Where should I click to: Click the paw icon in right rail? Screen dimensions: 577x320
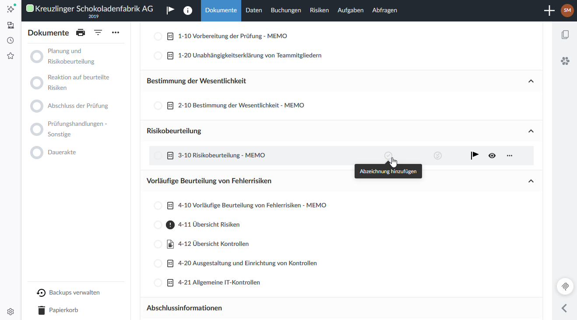point(565,61)
